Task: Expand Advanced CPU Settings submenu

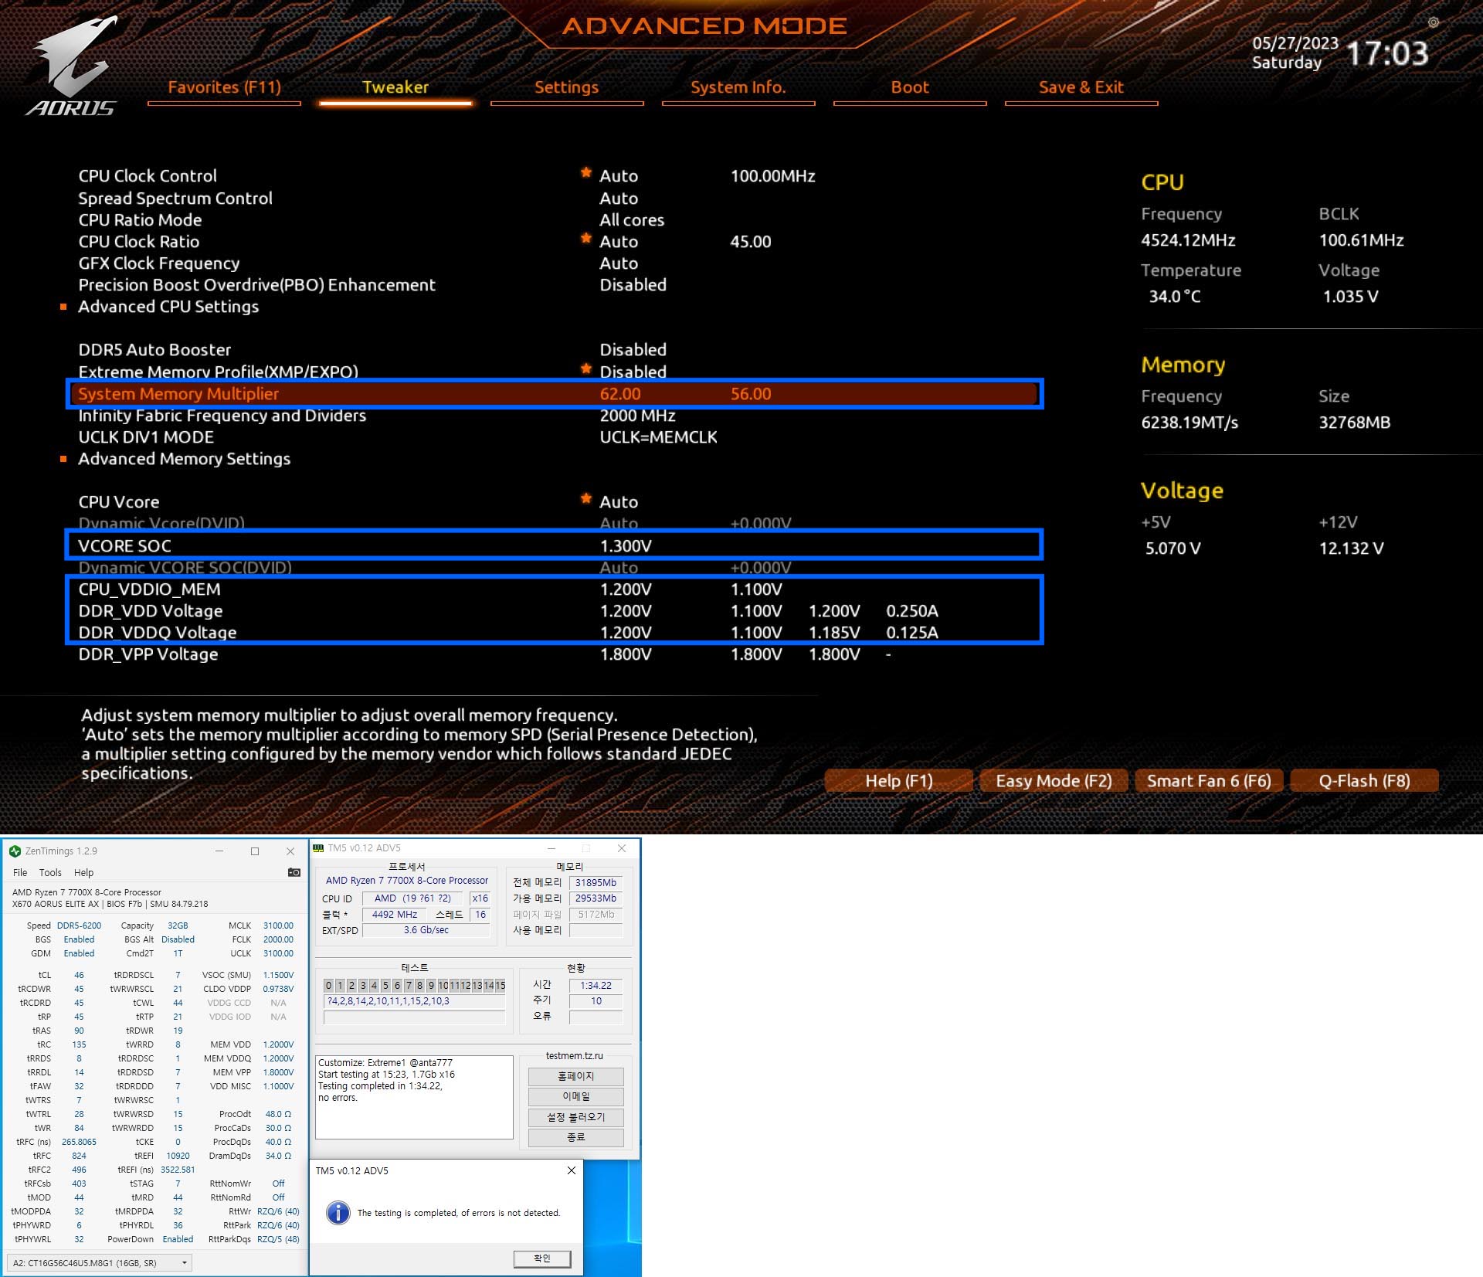Action: [x=168, y=307]
